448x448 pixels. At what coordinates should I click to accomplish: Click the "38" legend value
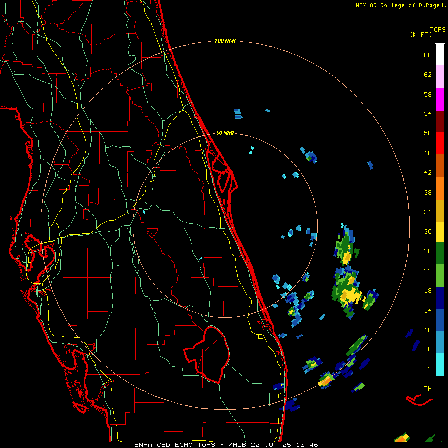[x=428, y=192]
